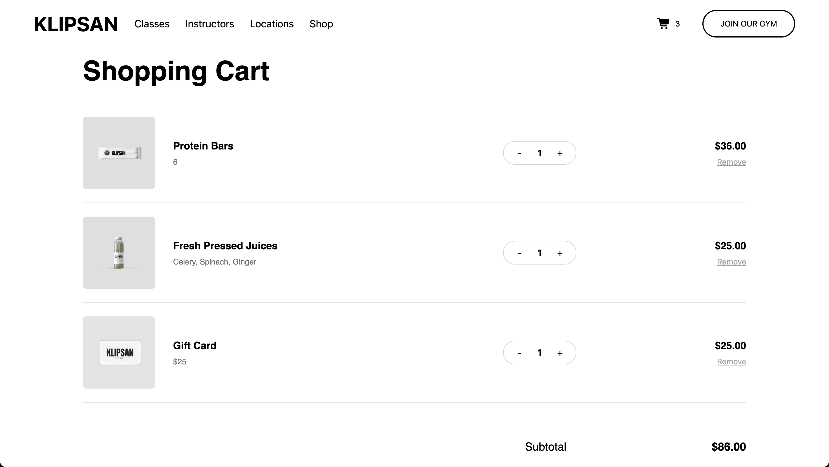Open the Locations menu item
Image resolution: width=829 pixels, height=467 pixels.
(x=272, y=23)
